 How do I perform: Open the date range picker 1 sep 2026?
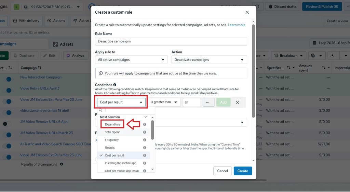pyautogui.click(x=330, y=43)
